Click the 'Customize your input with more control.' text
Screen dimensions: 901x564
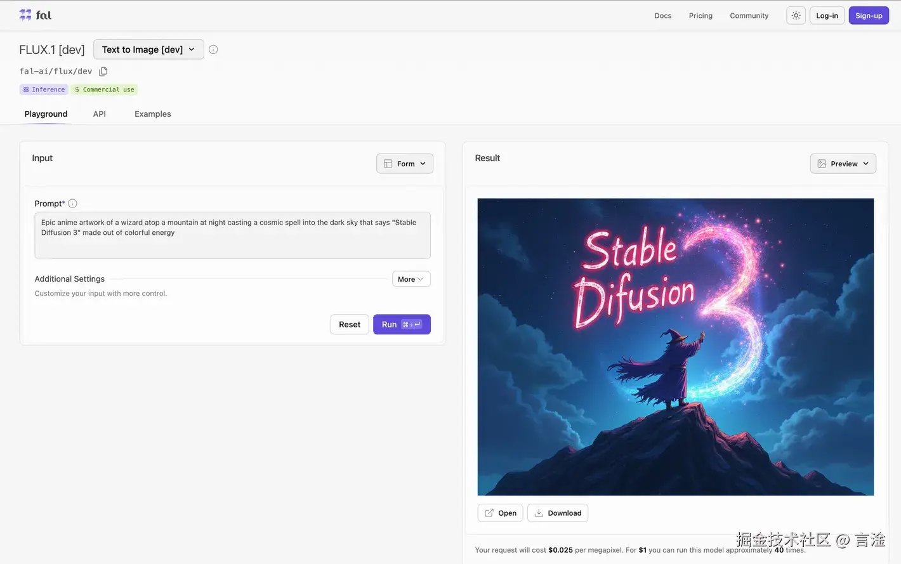click(101, 294)
